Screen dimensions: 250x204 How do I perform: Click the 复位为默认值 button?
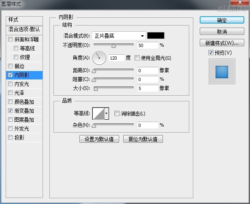tap(143, 139)
